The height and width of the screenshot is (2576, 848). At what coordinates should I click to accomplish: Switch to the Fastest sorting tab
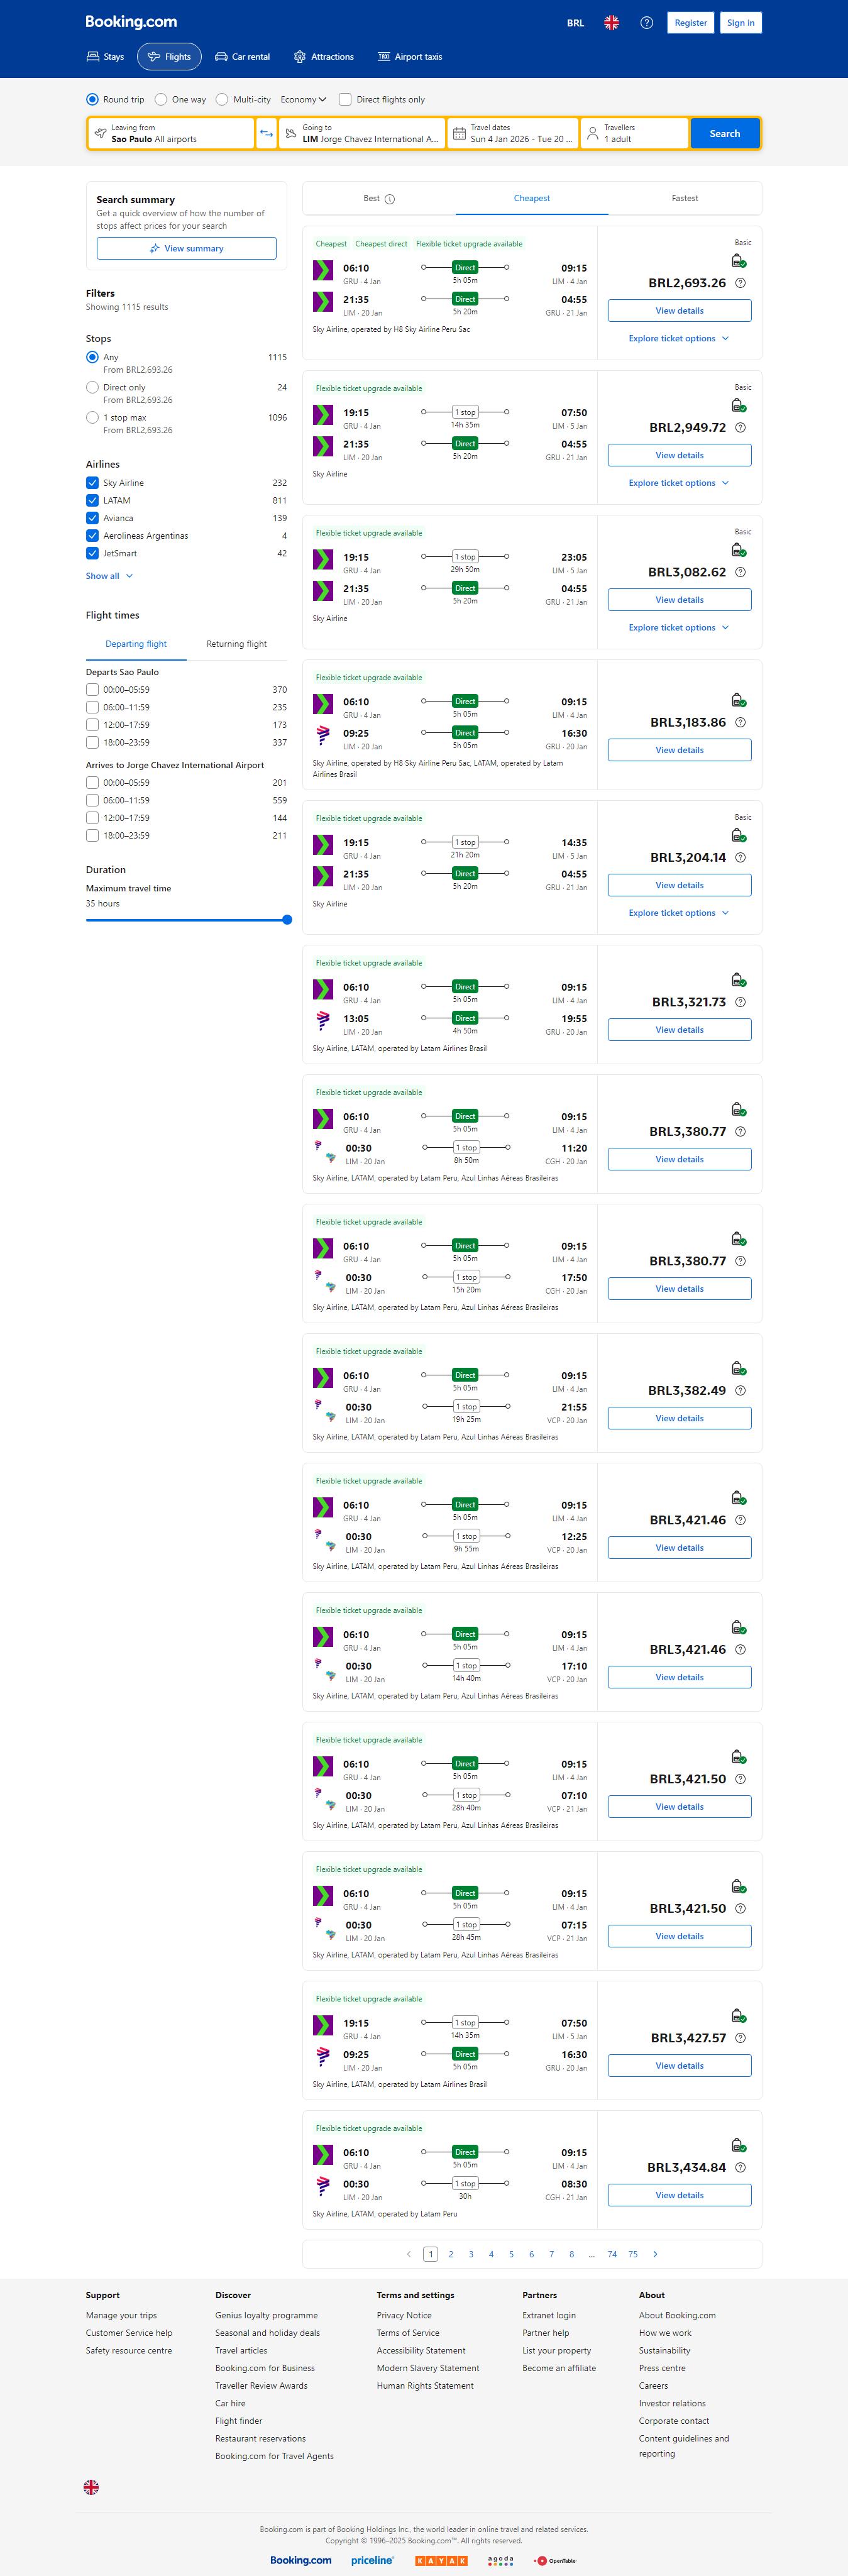click(684, 198)
